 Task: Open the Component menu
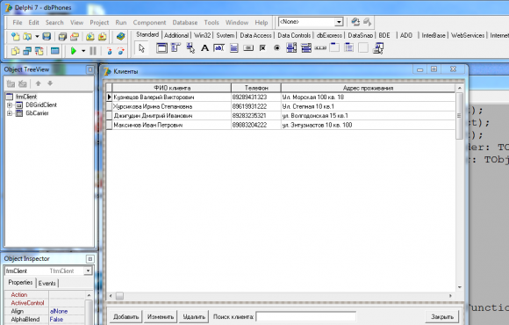click(x=149, y=23)
